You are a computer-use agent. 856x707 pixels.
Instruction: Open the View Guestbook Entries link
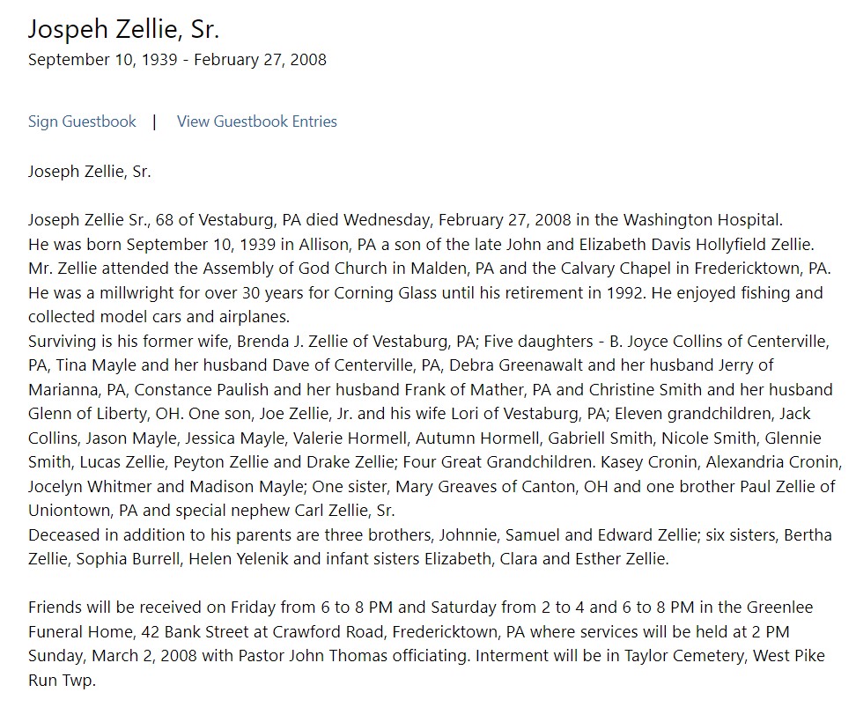tap(256, 122)
